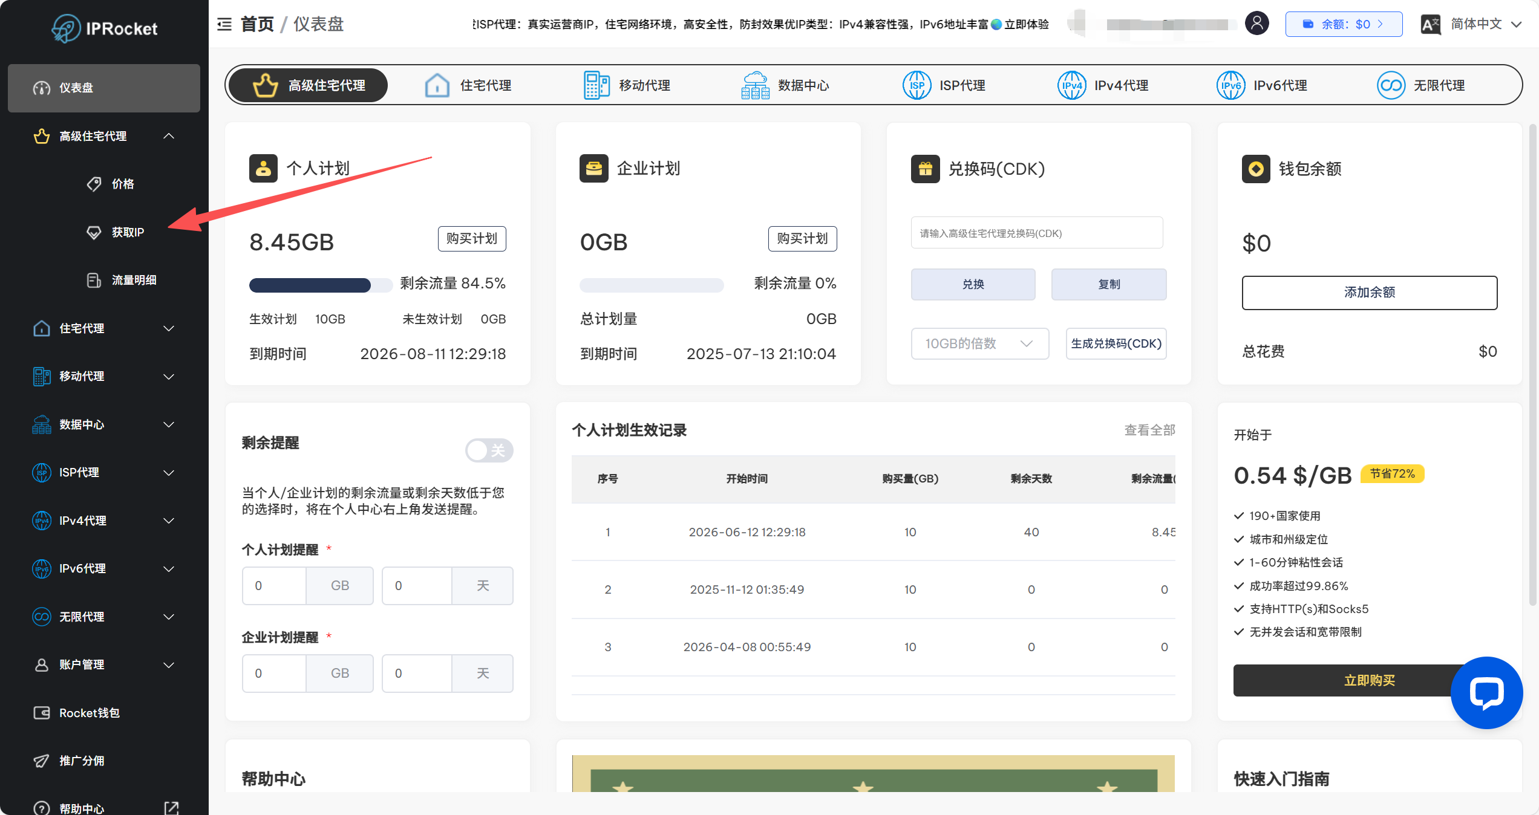1539x815 pixels.
Task: Expand the 账户管理 sidebar chevron
Action: 169,665
